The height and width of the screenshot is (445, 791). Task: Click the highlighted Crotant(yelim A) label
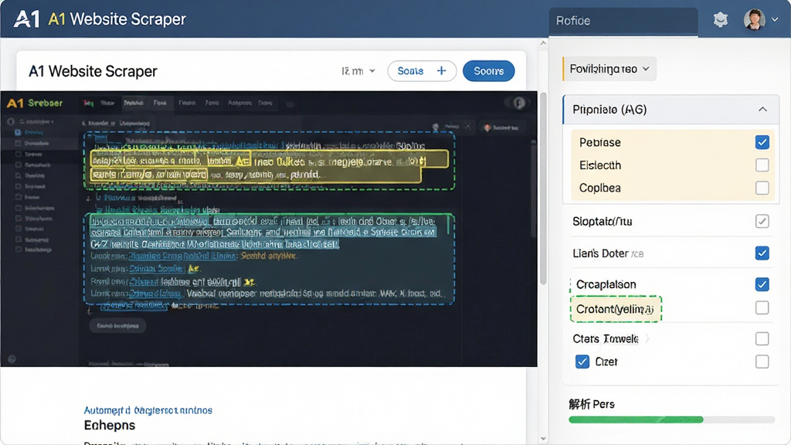(616, 309)
